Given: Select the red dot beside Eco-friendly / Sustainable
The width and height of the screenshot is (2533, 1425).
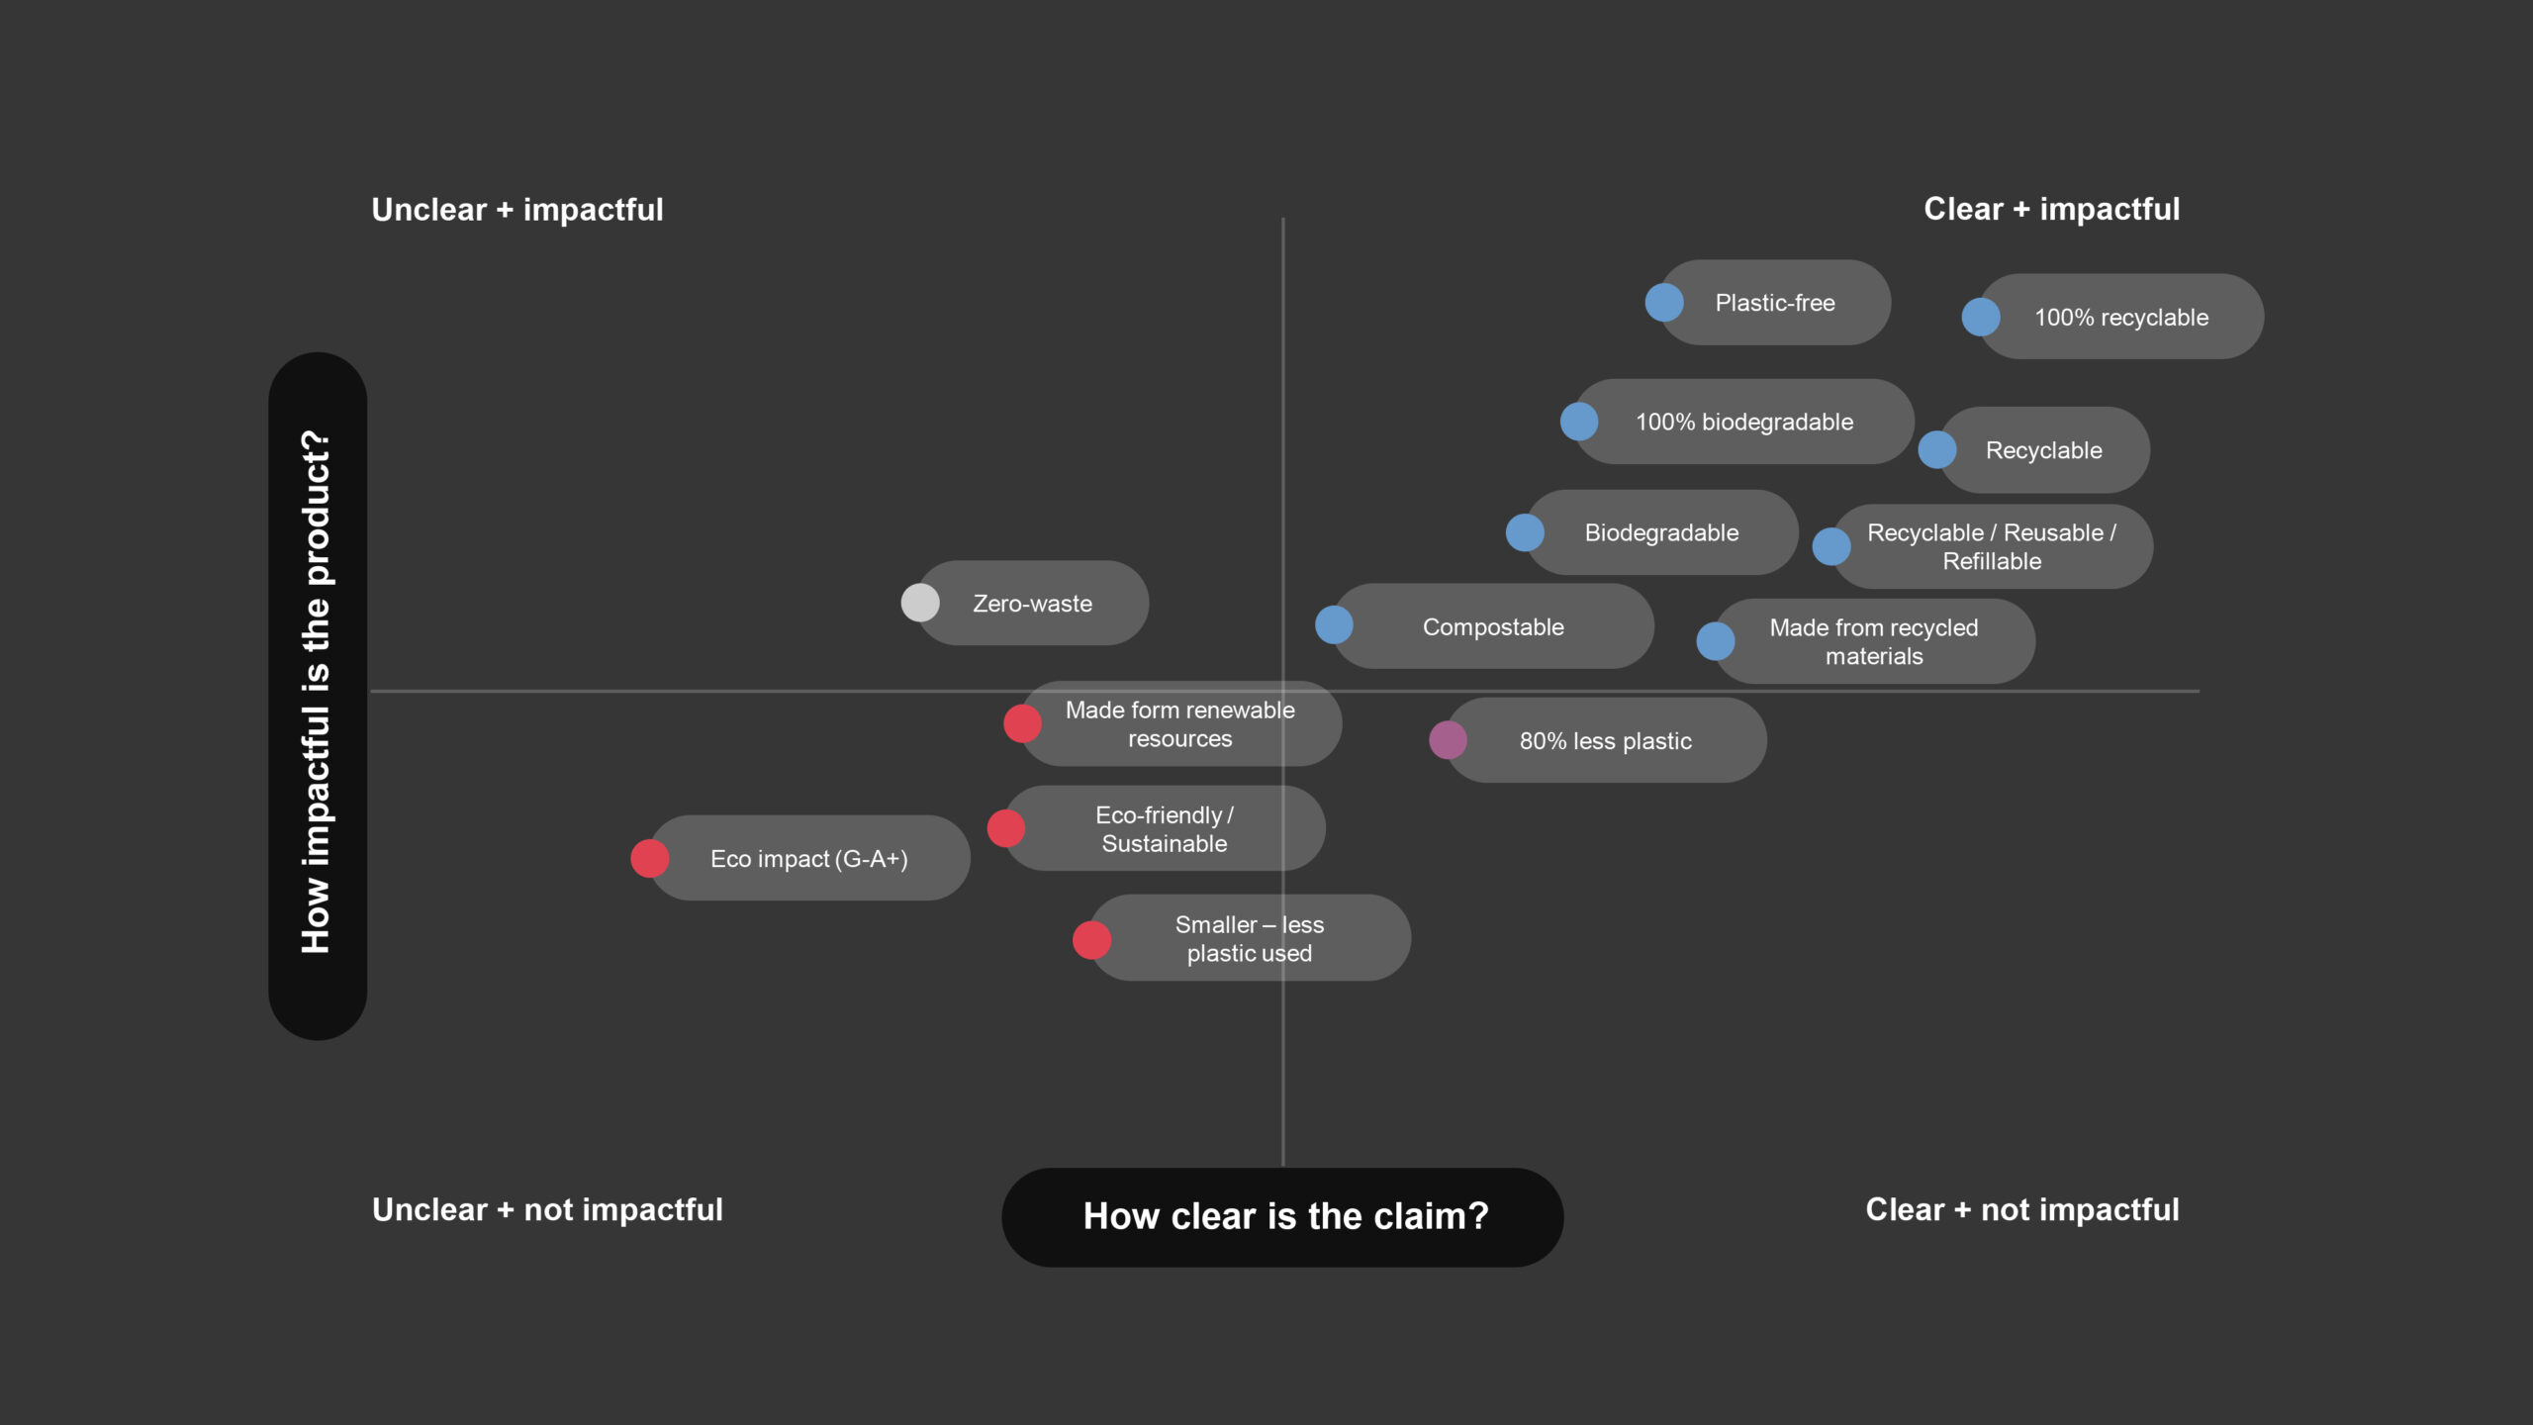Looking at the screenshot, I should tap(1006, 828).
